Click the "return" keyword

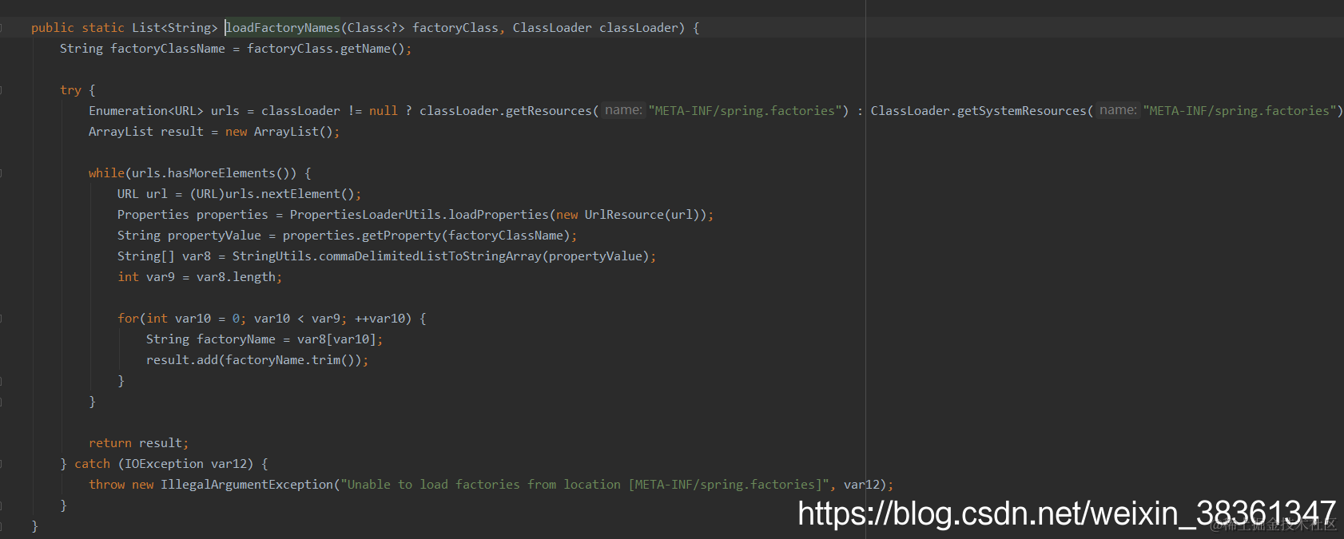(x=110, y=443)
